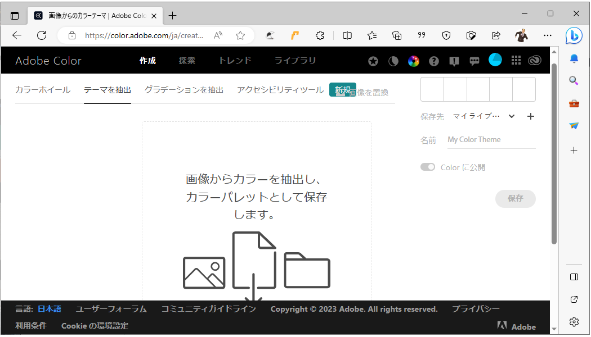Open the トレンド menu item
This screenshot has height=337, width=591.
click(234, 60)
